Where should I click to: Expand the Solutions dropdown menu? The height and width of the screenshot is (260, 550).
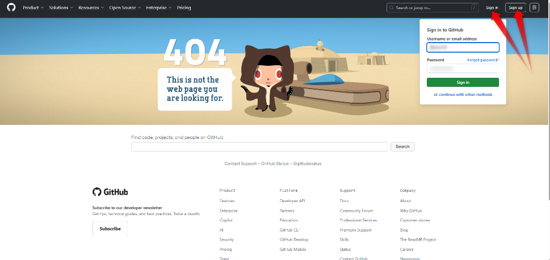(x=60, y=8)
